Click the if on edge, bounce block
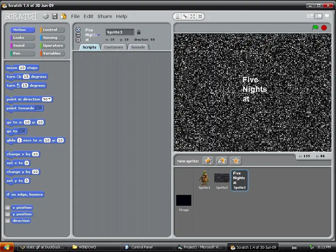This screenshot has width=336, height=252. (25, 194)
